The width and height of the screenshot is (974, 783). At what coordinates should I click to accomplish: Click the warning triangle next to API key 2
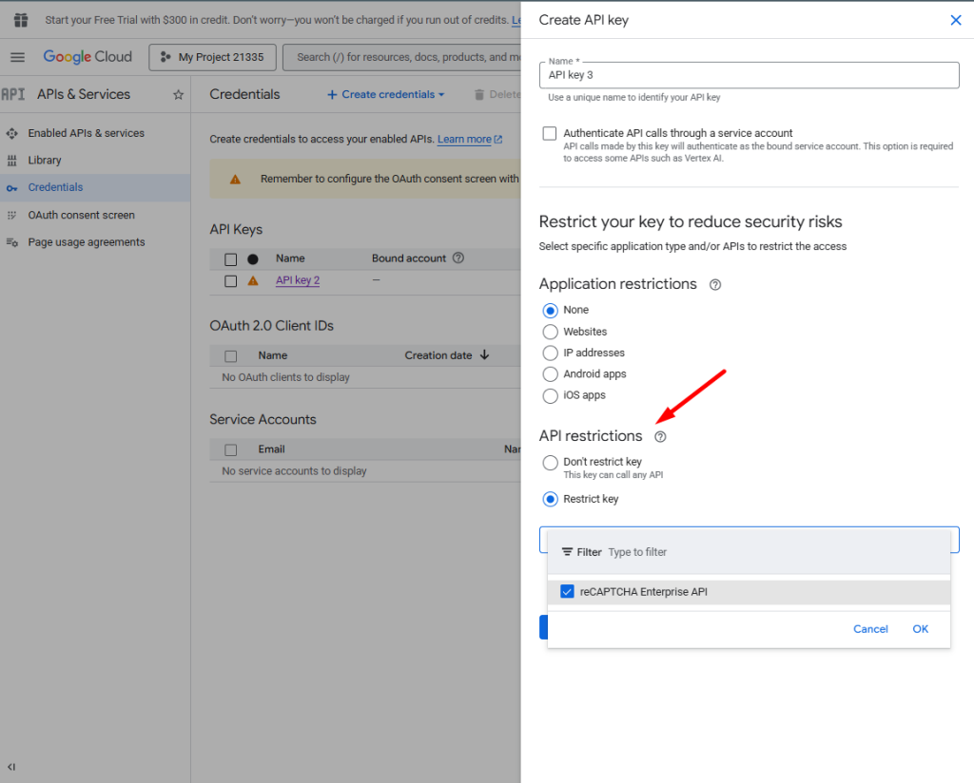click(253, 280)
